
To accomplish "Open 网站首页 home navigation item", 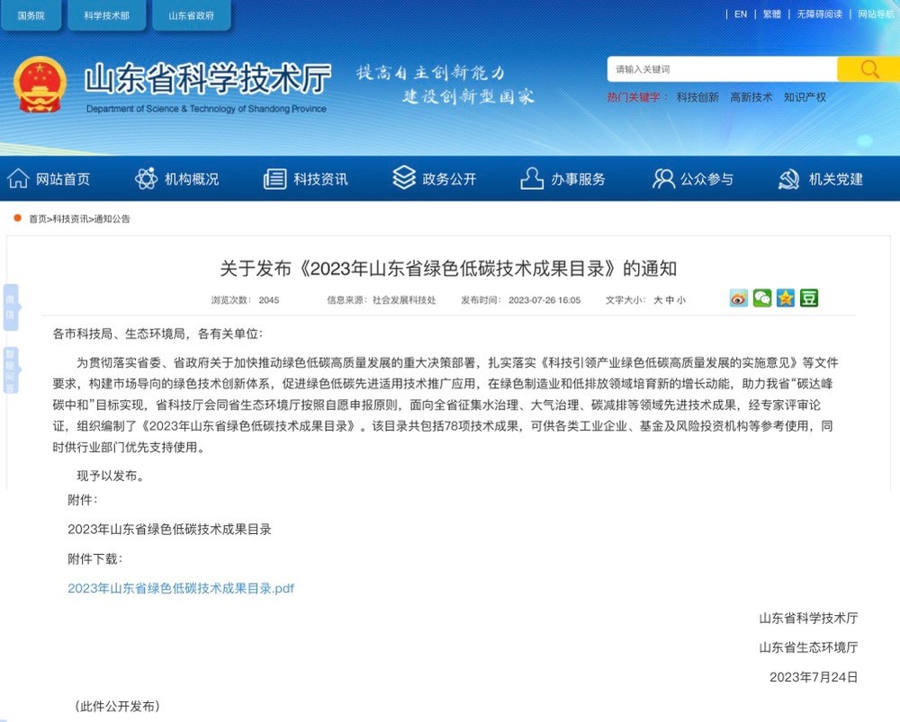I will [49, 179].
